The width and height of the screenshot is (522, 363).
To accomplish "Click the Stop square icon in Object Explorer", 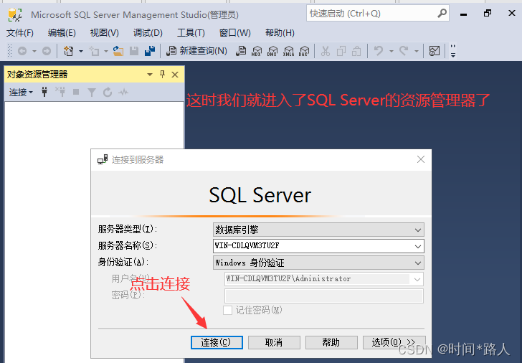I will pyautogui.click(x=76, y=92).
